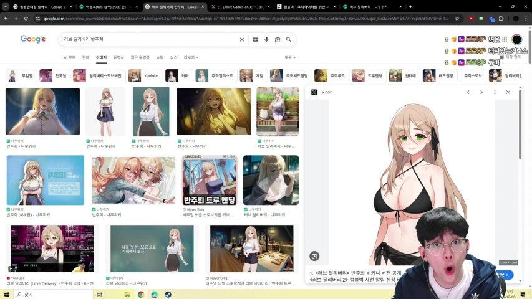
Task: Open the park bench image thumbnail
Action: (x=278, y=112)
